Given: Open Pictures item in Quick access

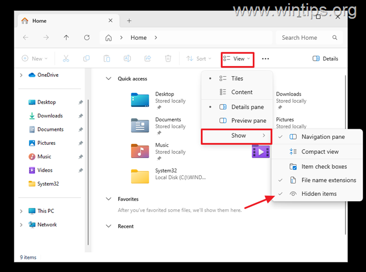Looking at the screenshot, I should point(291,123).
